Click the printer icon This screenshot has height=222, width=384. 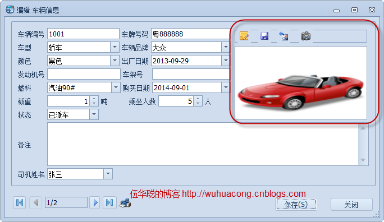coord(125,203)
